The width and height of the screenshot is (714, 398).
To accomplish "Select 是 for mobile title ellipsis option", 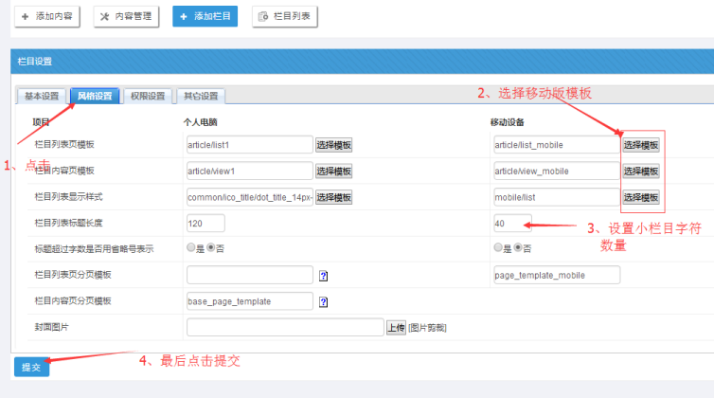I will click(498, 248).
